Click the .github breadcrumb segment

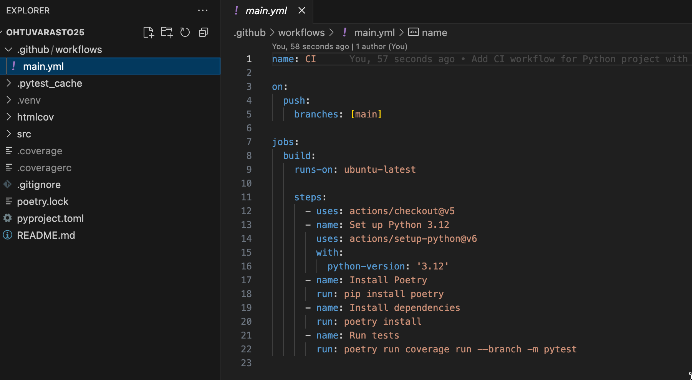pyautogui.click(x=250, y=33)
